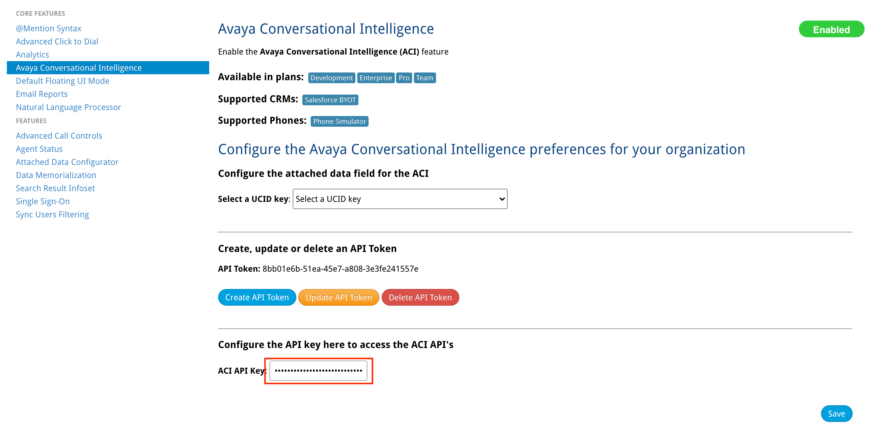Screen dimensions: 881x433
Task: Click the CORE FEATURES section label
Action: click(x=40, y=13)
